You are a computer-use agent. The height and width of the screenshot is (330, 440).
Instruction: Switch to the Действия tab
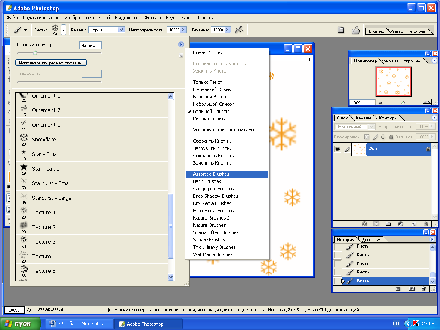tap(372, 239)
